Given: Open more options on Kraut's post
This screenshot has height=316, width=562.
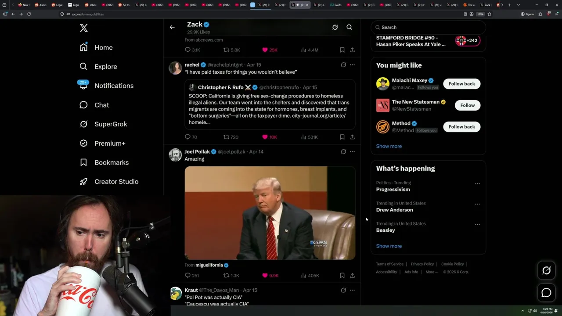Looking at the screenshot, I should pyautogui.click(x=352, y=290).
